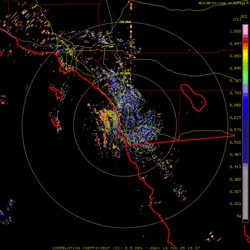
Task: Select the 0.893 scale value
Action: click(x=235, y=56)
